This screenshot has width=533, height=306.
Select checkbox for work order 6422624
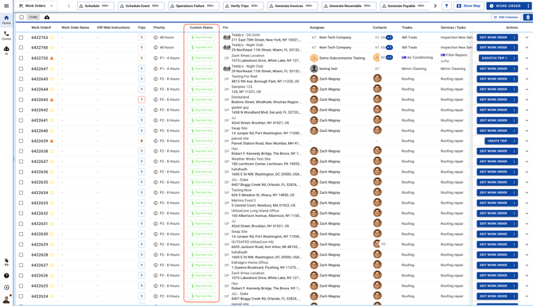click(x=21, y=296)
